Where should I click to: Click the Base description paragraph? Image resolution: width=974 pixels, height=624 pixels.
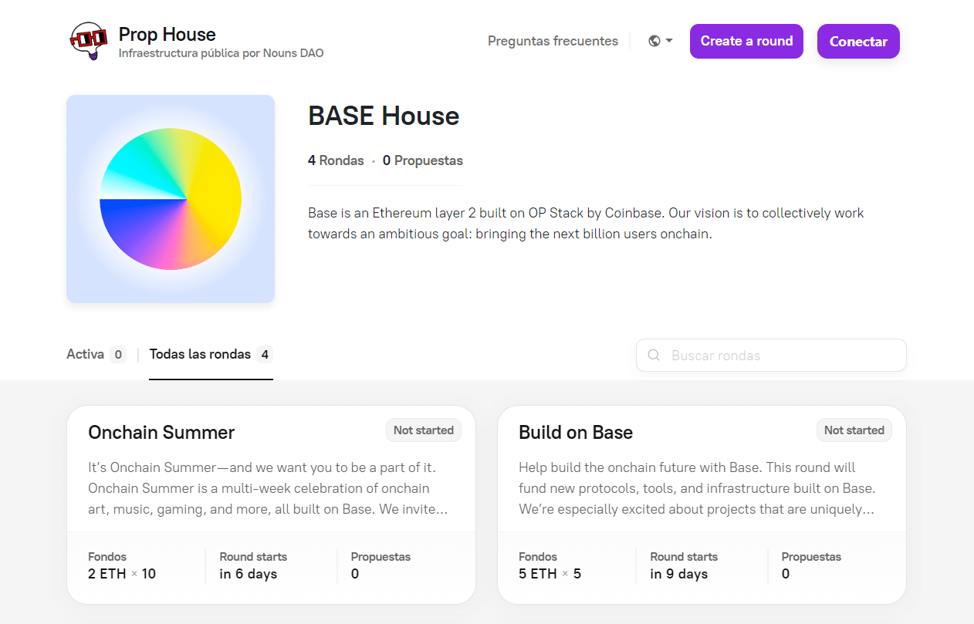(586, 223)
